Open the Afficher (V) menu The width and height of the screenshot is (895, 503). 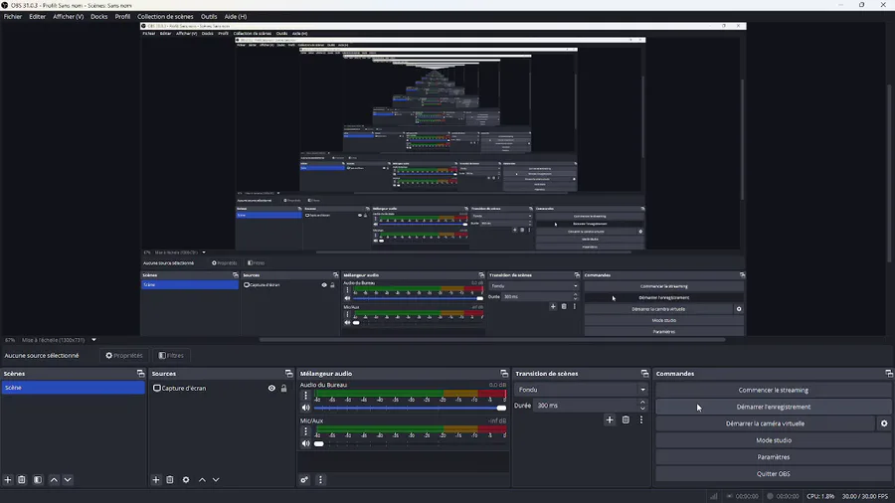[68, 17]
